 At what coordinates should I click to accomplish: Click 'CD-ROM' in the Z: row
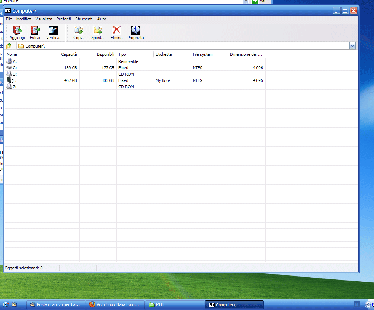(x=126, y=87)
